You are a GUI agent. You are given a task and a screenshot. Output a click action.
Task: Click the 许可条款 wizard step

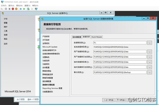pyautogui.click(x=46, y=40)
